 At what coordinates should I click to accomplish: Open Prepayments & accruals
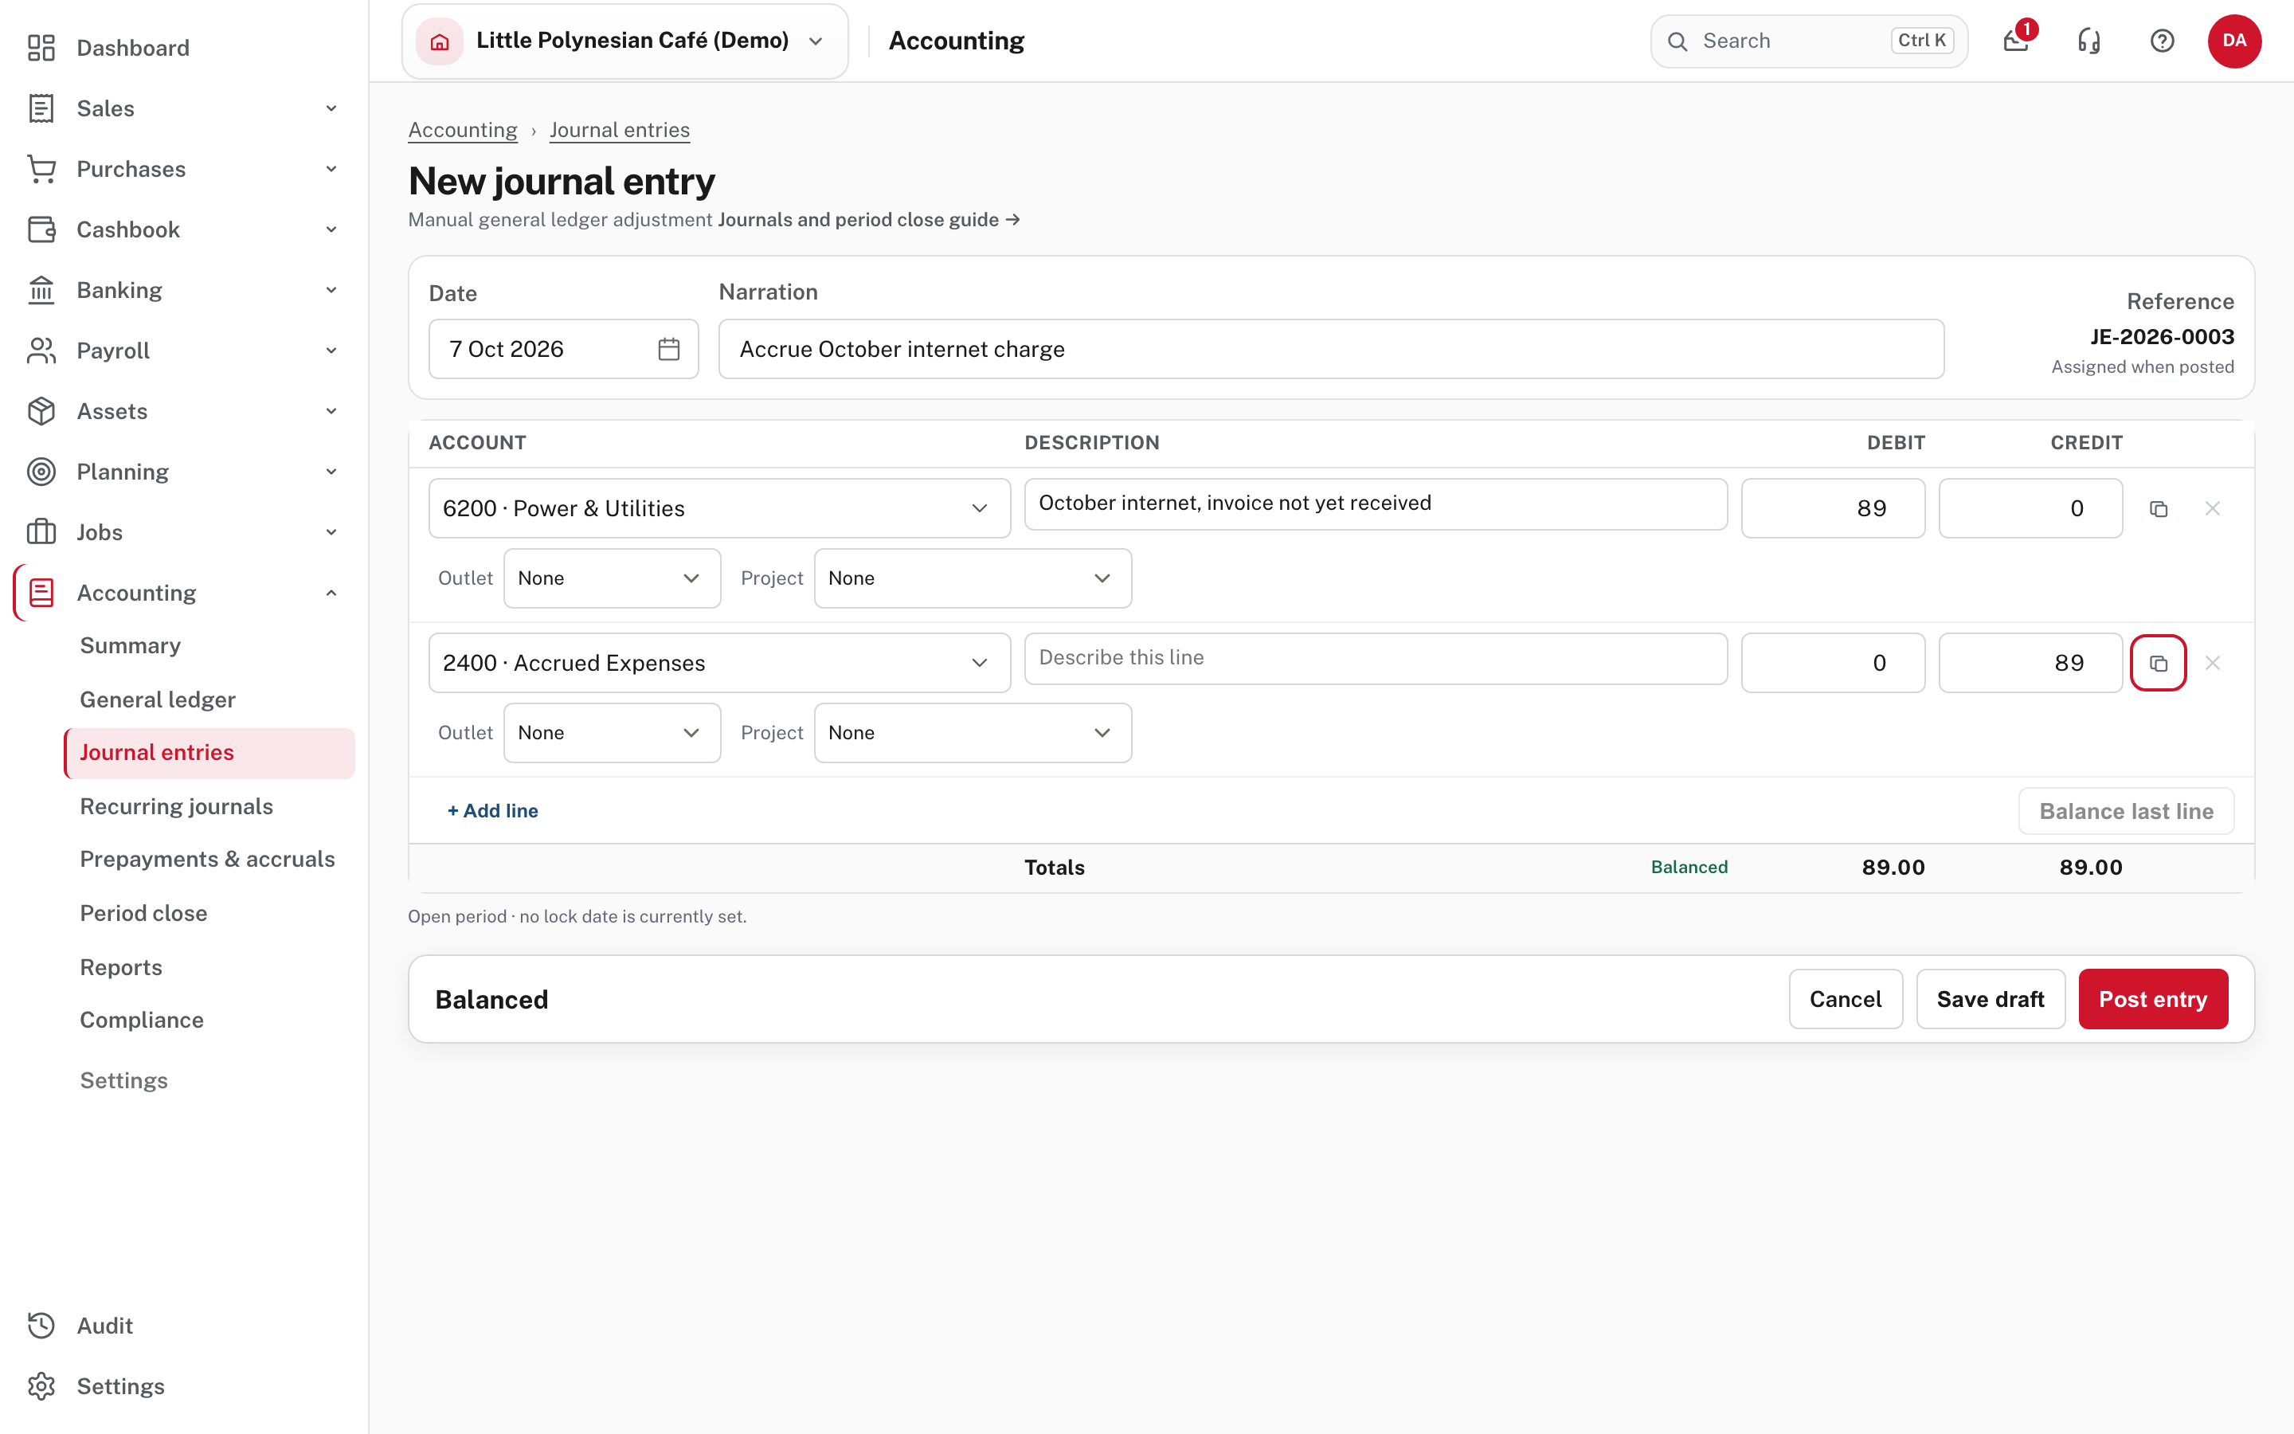click(x=208, y=858)
